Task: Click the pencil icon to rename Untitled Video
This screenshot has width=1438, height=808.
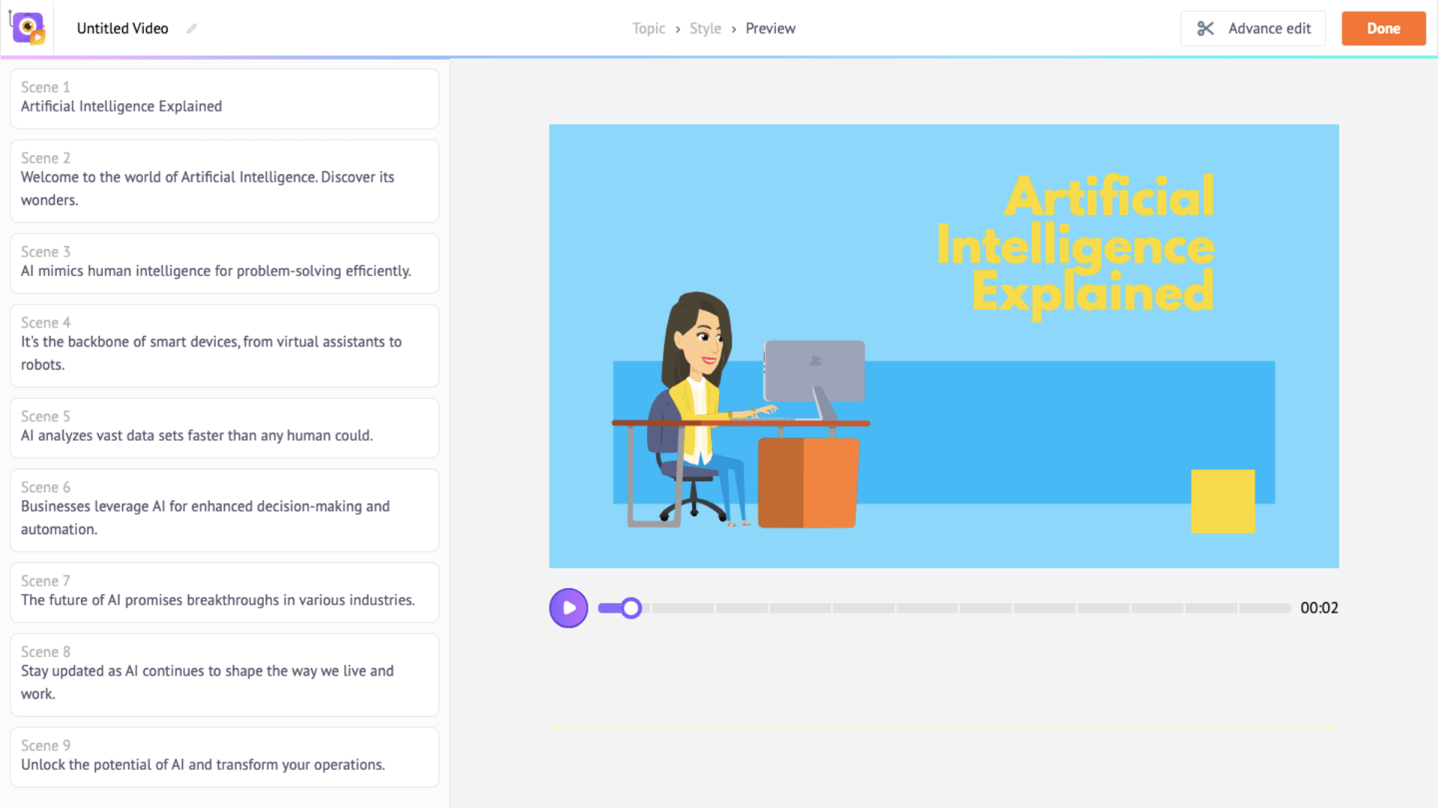Action: pos(191,28)
